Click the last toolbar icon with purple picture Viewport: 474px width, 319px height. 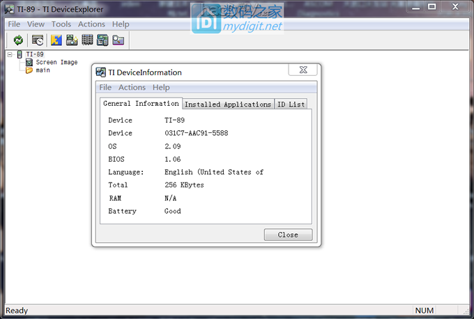118,40
